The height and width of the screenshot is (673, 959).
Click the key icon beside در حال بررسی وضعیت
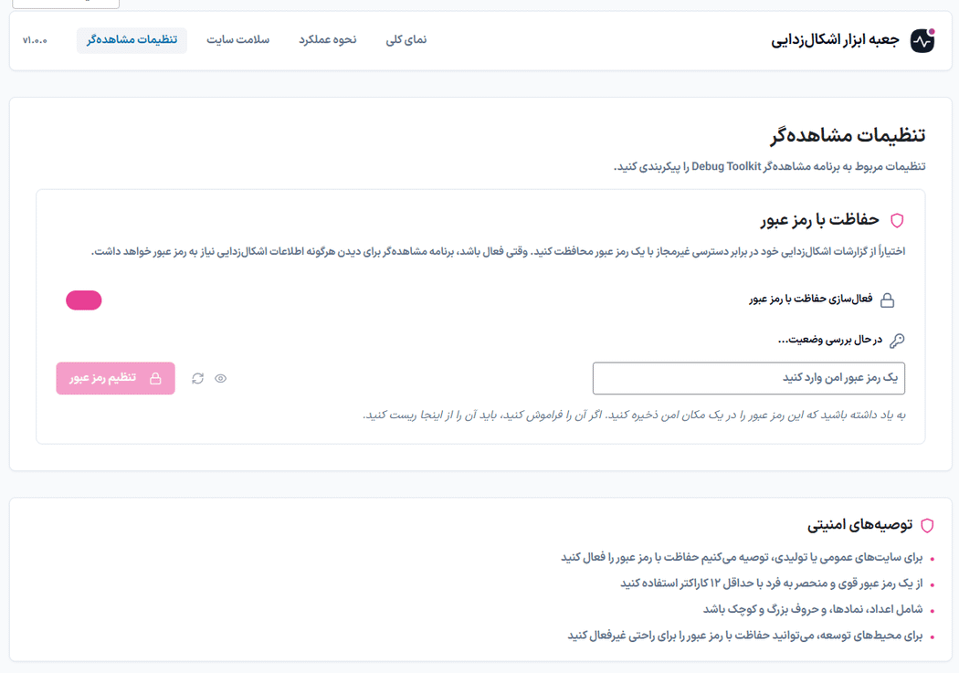pyautogui.click(x=897, y=341)
